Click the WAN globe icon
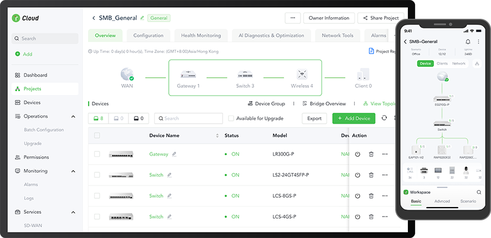The width and height of the screenshot is (491, 238). (x=127, y=75)
